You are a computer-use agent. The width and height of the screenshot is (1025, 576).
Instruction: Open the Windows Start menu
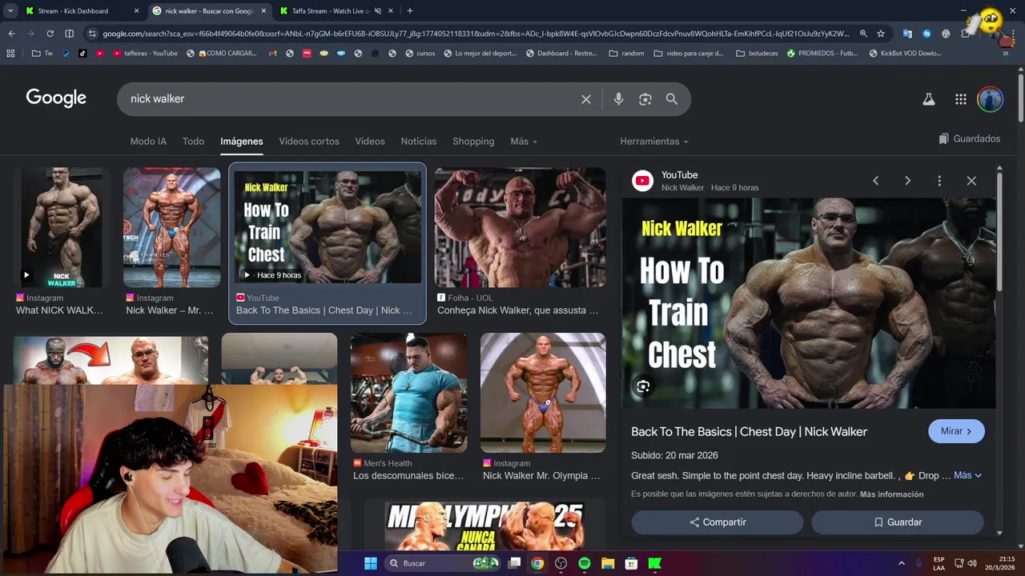click(371, 563)
